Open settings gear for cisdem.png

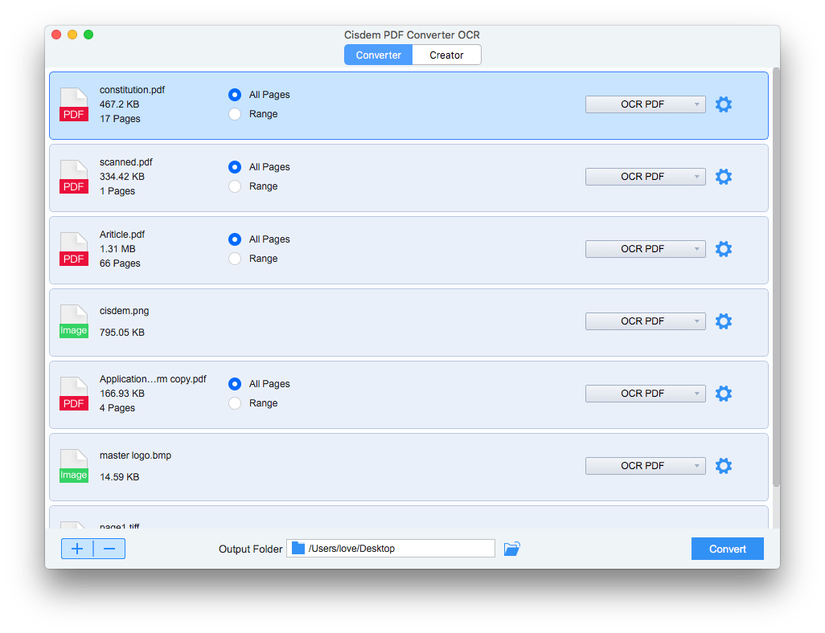[724, 321]
